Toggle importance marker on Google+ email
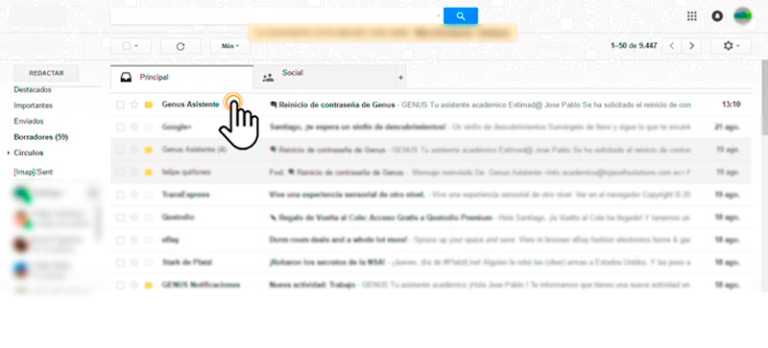 click(149, 128)
